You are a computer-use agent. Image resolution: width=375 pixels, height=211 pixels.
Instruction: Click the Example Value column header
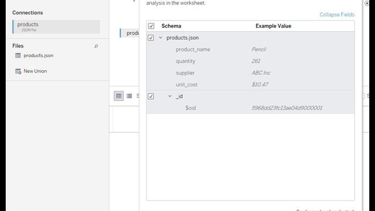tap(274, 26)
